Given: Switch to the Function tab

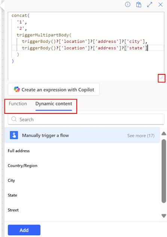Looking at the screenshot, I should click(x=18, y=104).
